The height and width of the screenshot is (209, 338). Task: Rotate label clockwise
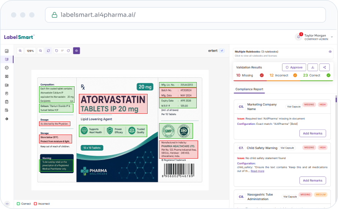(x=68, y=51)
